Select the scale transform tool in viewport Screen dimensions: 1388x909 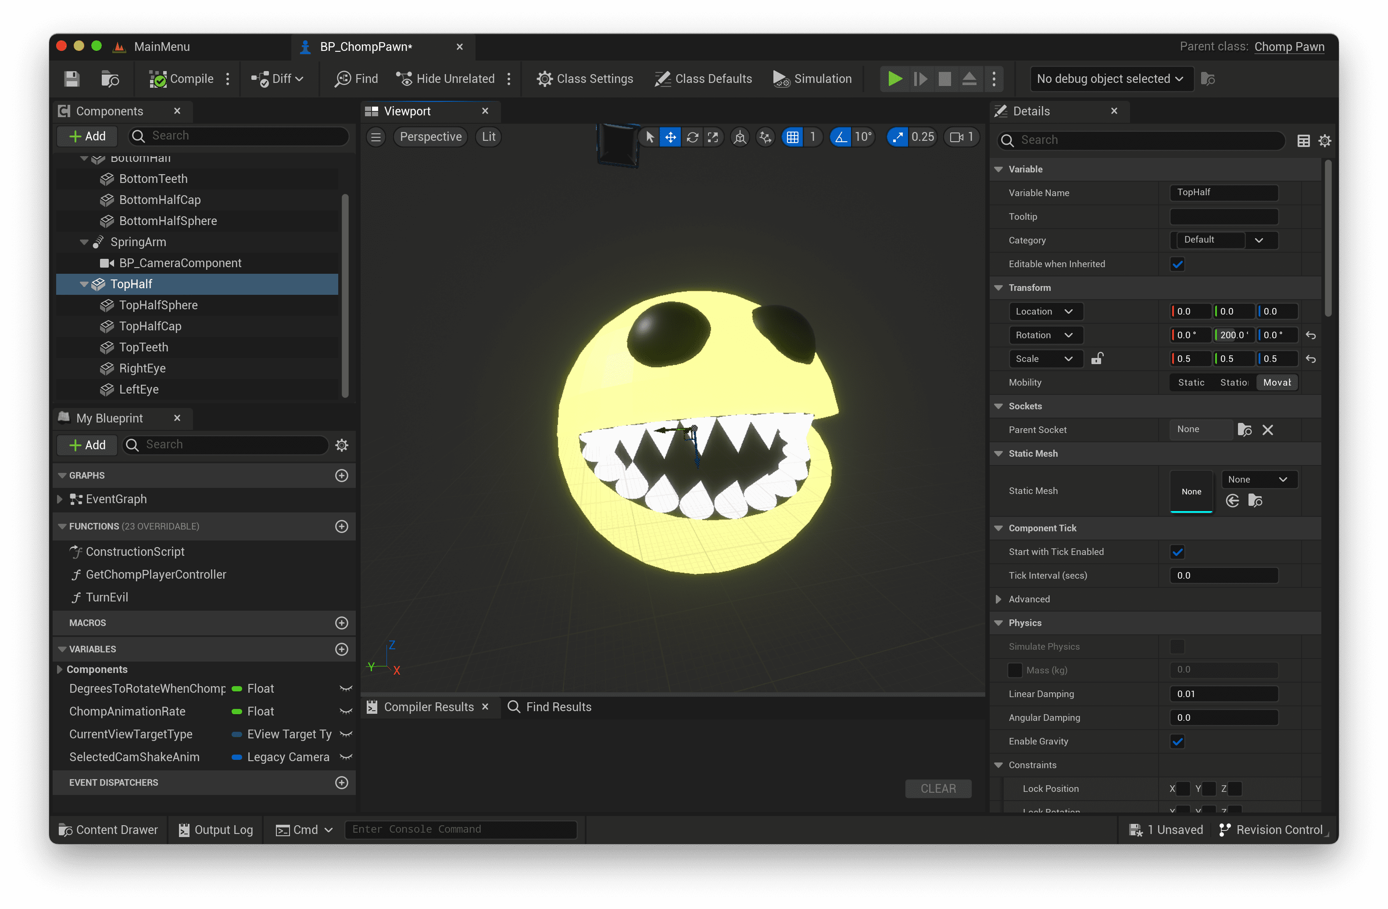(x=713, y=137)
